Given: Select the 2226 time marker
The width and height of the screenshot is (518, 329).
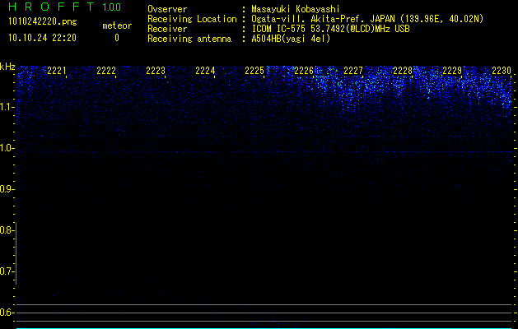Looking at the screenshot, I should tap(304, 71).
